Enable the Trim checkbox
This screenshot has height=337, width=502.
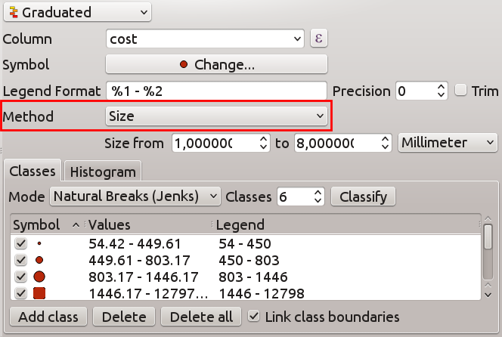click(462, 91)
